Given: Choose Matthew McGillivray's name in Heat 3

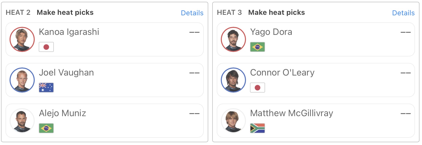Looking at the screenshot, I should pos(291,113).
